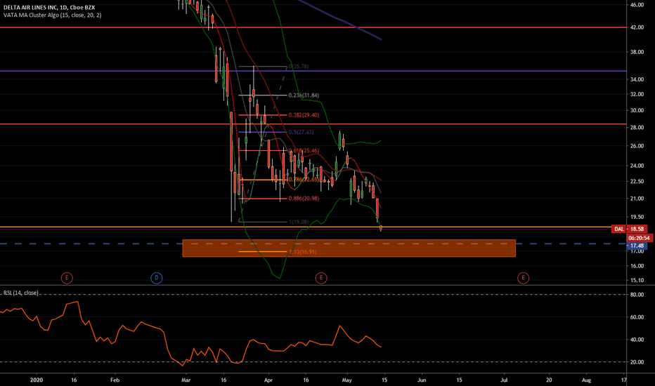Click 60.00 on the RSI axis
The image size is (655, 386).
tap(637, 317)
